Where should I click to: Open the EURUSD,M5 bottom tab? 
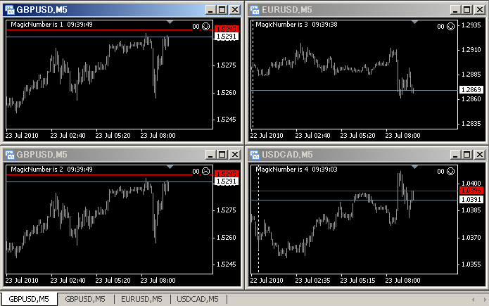[141, 299]
